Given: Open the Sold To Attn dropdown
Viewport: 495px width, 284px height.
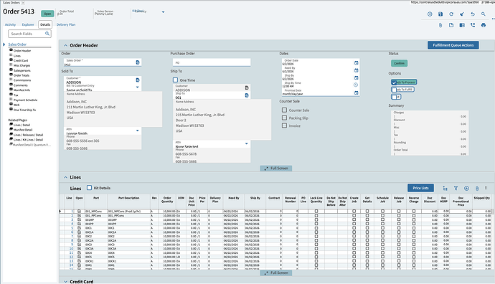Looking at the screenshot, I should click(137, 131).
